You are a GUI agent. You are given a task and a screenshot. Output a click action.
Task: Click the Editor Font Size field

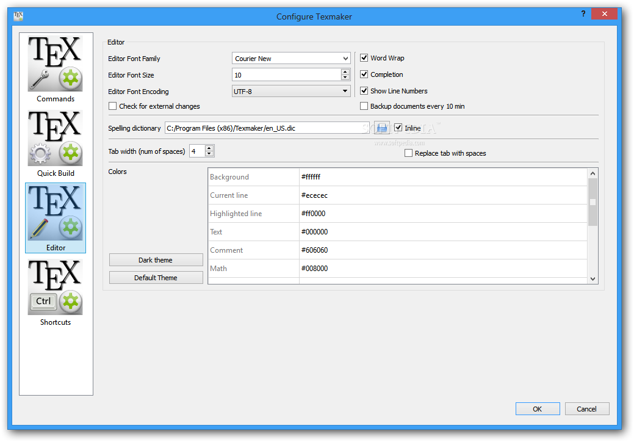287,75
